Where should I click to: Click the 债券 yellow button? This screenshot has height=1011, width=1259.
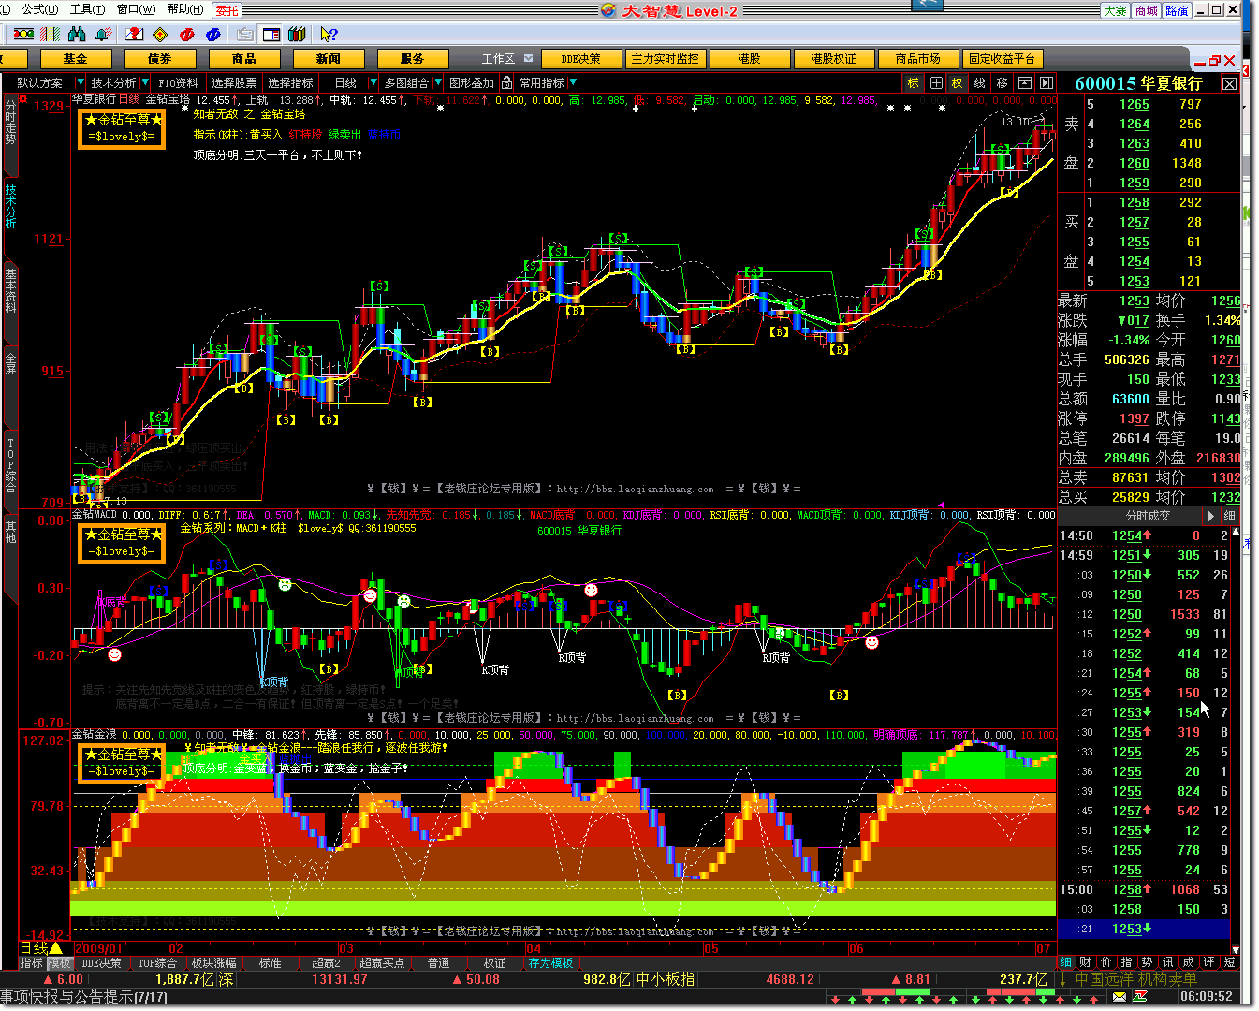click(x=159, y=58)
